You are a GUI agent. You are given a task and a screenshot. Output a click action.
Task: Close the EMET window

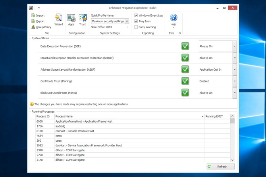tap(233, 8)
